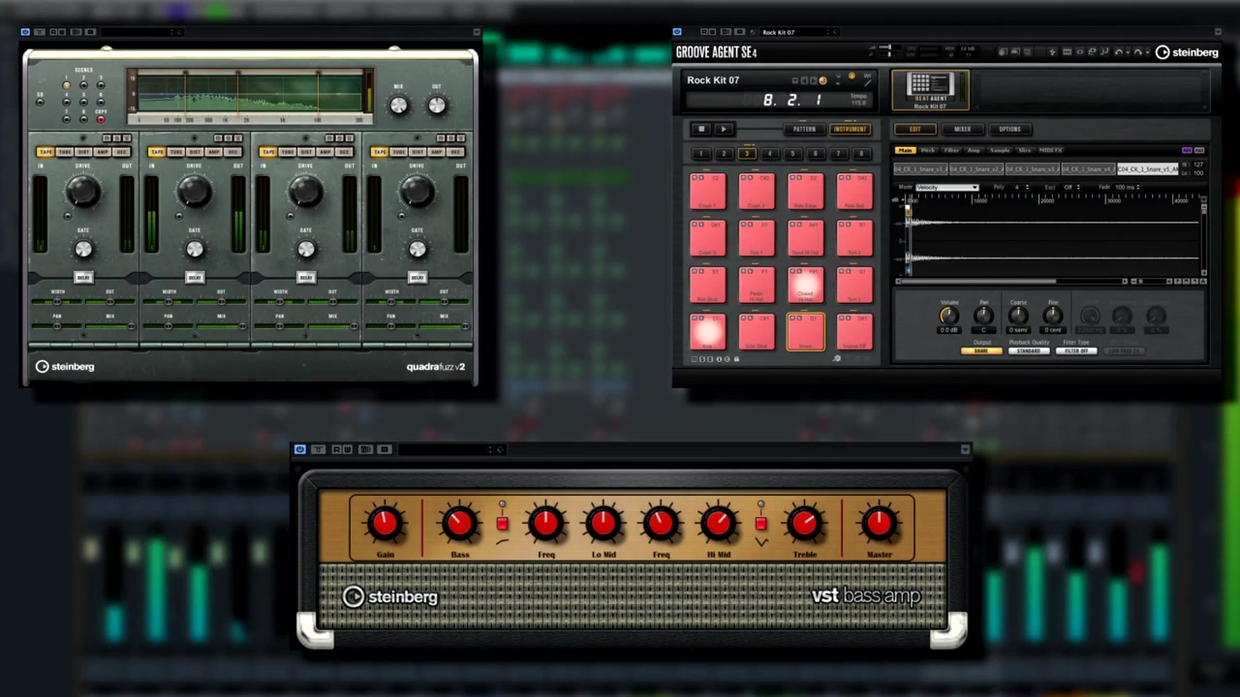1240x697 pixels.
Task: Choose AMP mode on the fourth band
Action: [x=435, y=152]
